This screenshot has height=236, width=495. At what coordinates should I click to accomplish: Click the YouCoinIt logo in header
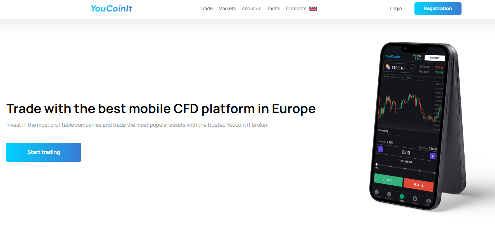111,8
